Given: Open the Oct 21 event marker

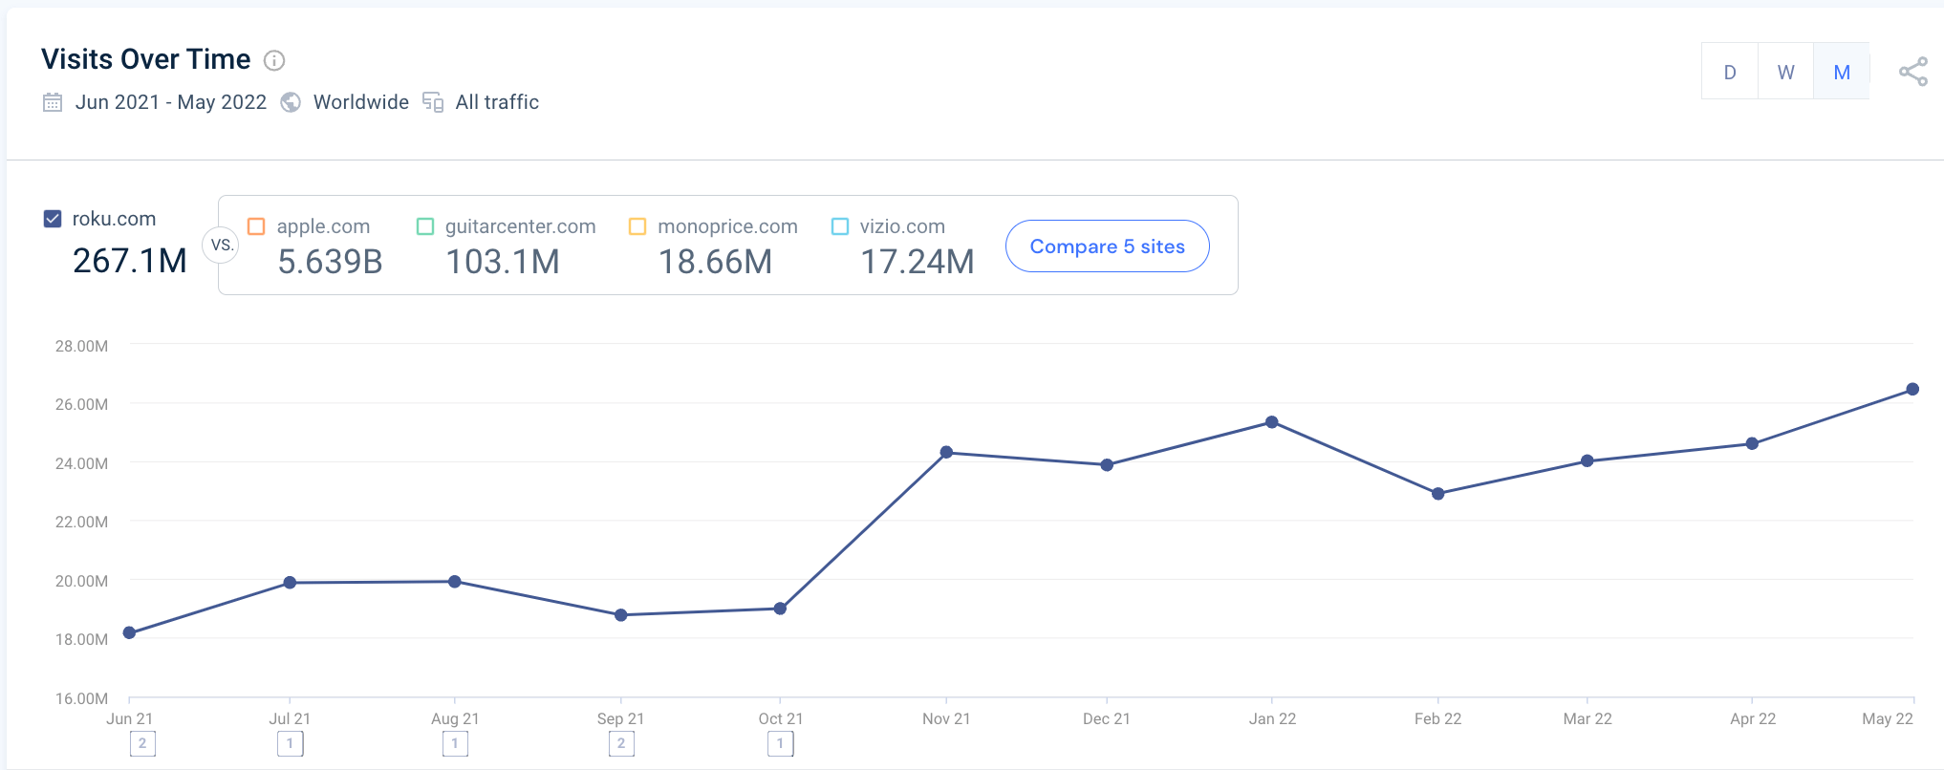Looking at the screenshot, I should (x=780, y=743).
